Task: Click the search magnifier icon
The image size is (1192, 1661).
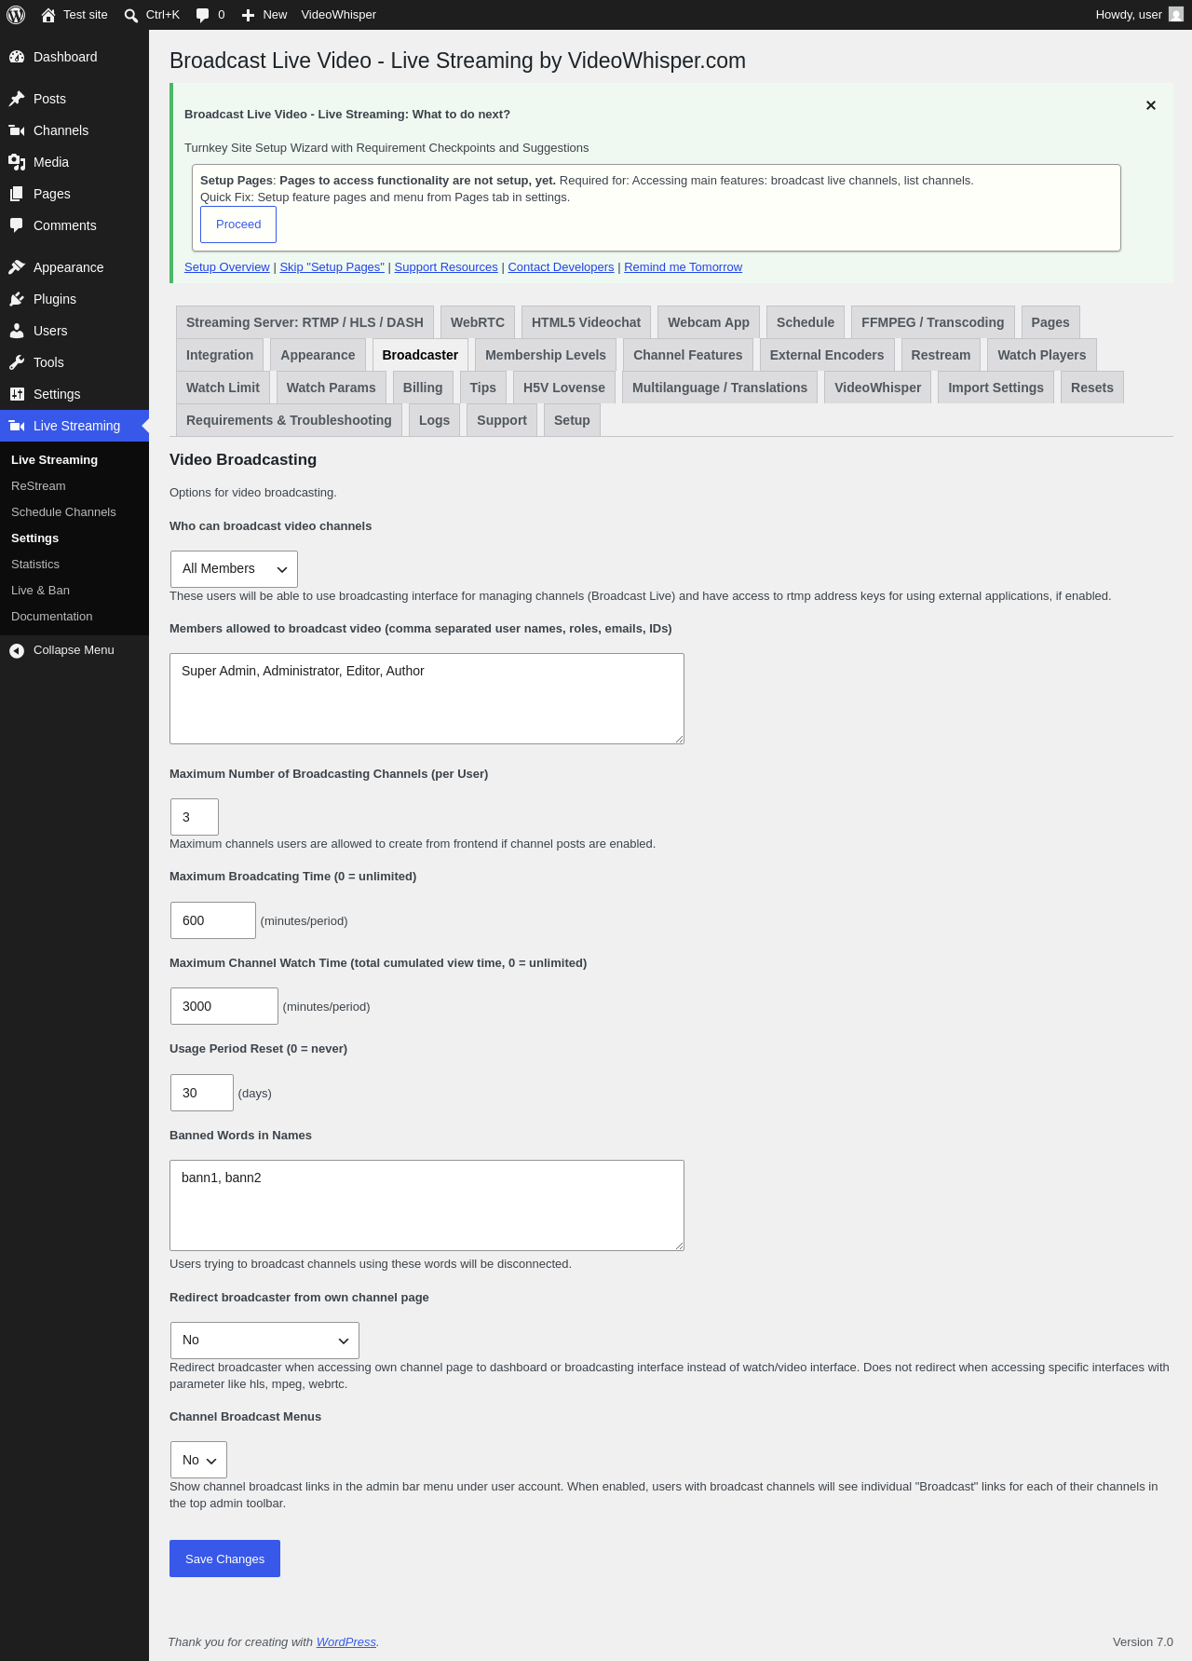Action: click(x=131, y=15)
